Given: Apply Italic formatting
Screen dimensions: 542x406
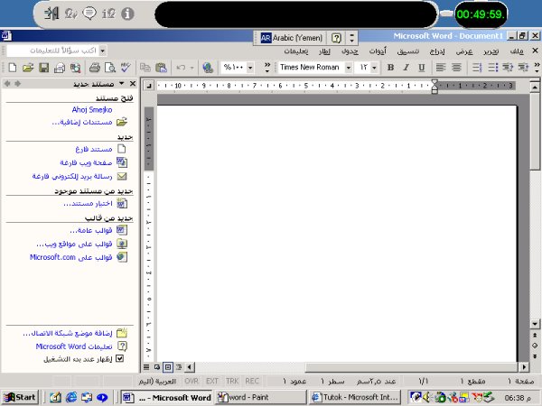Looking at the screenshot, I should point(406,68).
